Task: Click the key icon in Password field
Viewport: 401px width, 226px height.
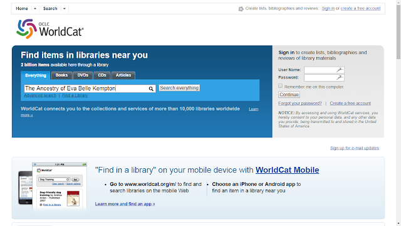Action: click(340, 77)
